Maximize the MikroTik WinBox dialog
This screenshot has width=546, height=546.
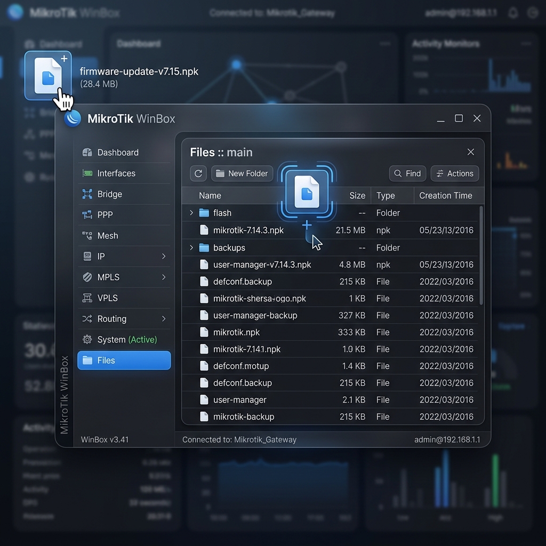click(x=459, y=118)
